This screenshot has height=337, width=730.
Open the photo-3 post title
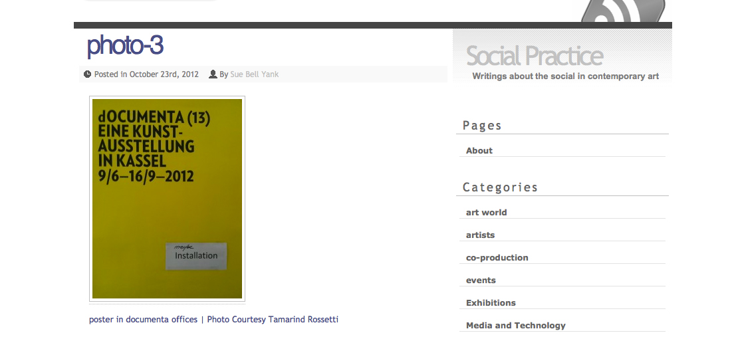pyautogui.click(x=125, y=46)
